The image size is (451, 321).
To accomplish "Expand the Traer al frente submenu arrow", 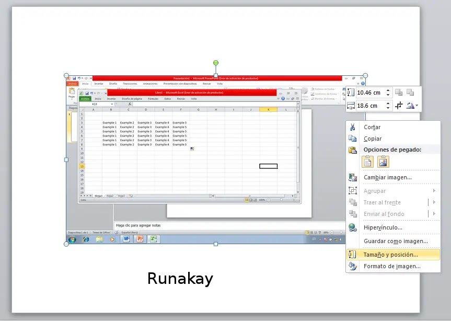I will point(434,202).
